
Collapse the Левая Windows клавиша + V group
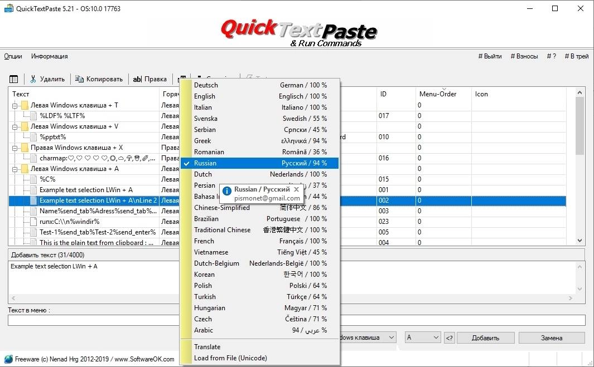15,127
